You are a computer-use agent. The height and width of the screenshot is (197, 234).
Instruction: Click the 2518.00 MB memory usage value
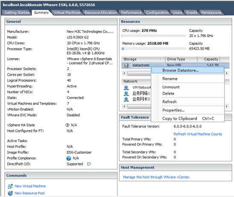(158, 44)
